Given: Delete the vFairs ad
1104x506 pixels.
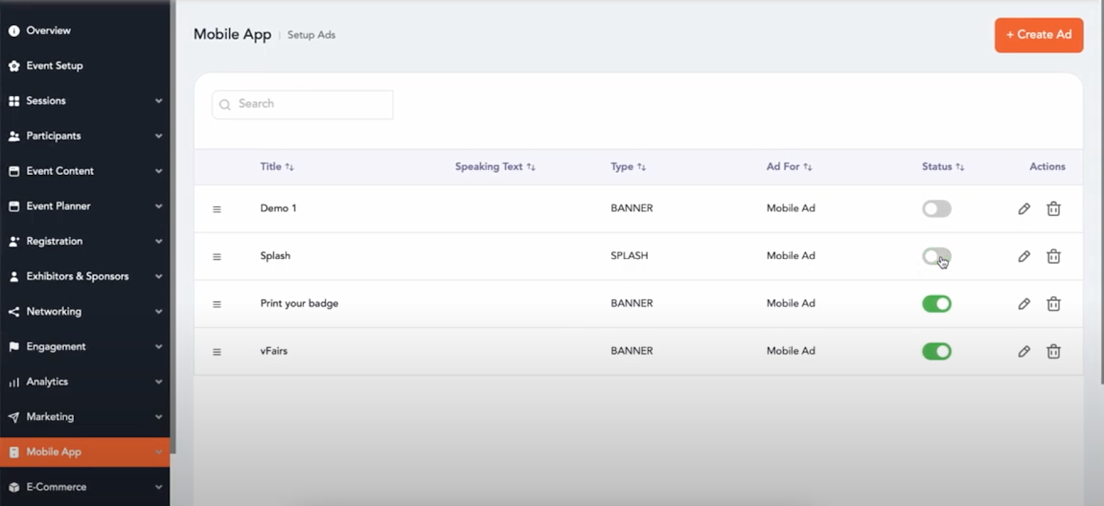Looking at the screenshot, I should [1054, 352].
